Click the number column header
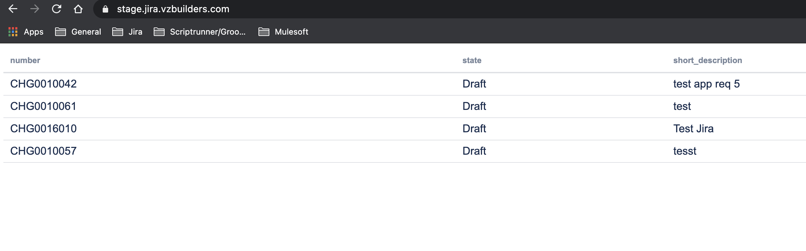Image resolution: width=806 pixels, height=251 pixels. click(25, 60)
